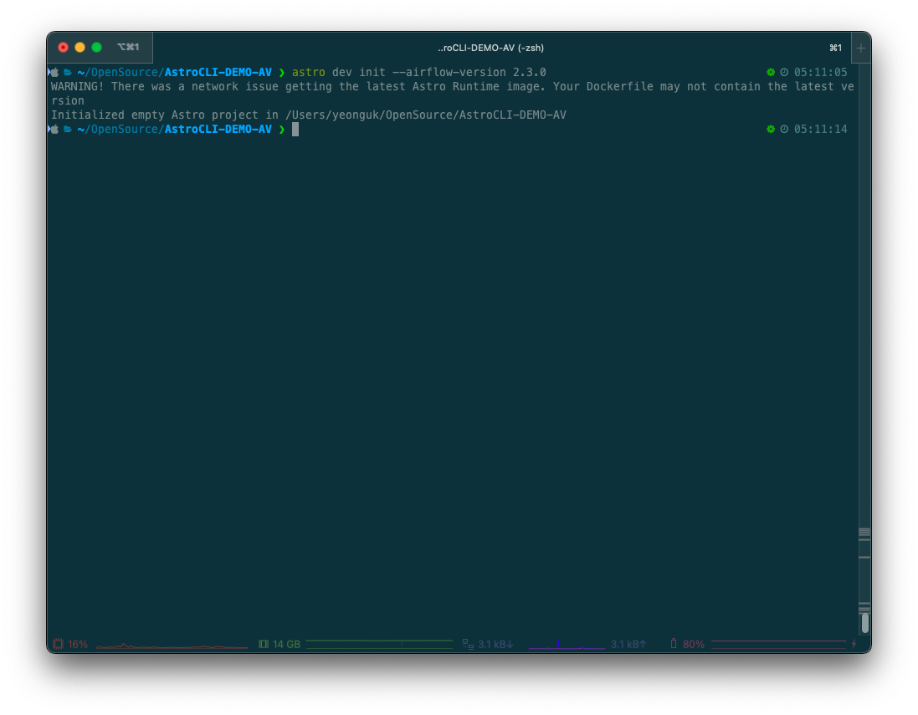Image resolution: width=918 pixels, height=715 pixels.
Task: Click the timestamp 05:11:14
Action: point(820,130)
